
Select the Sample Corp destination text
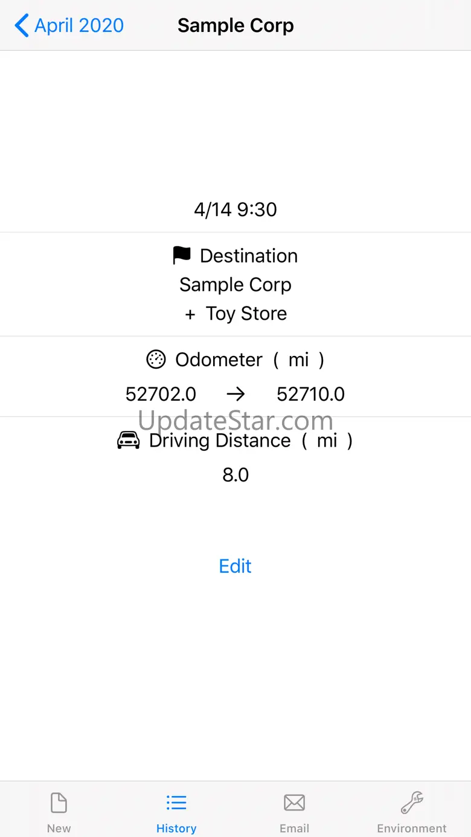235,285
